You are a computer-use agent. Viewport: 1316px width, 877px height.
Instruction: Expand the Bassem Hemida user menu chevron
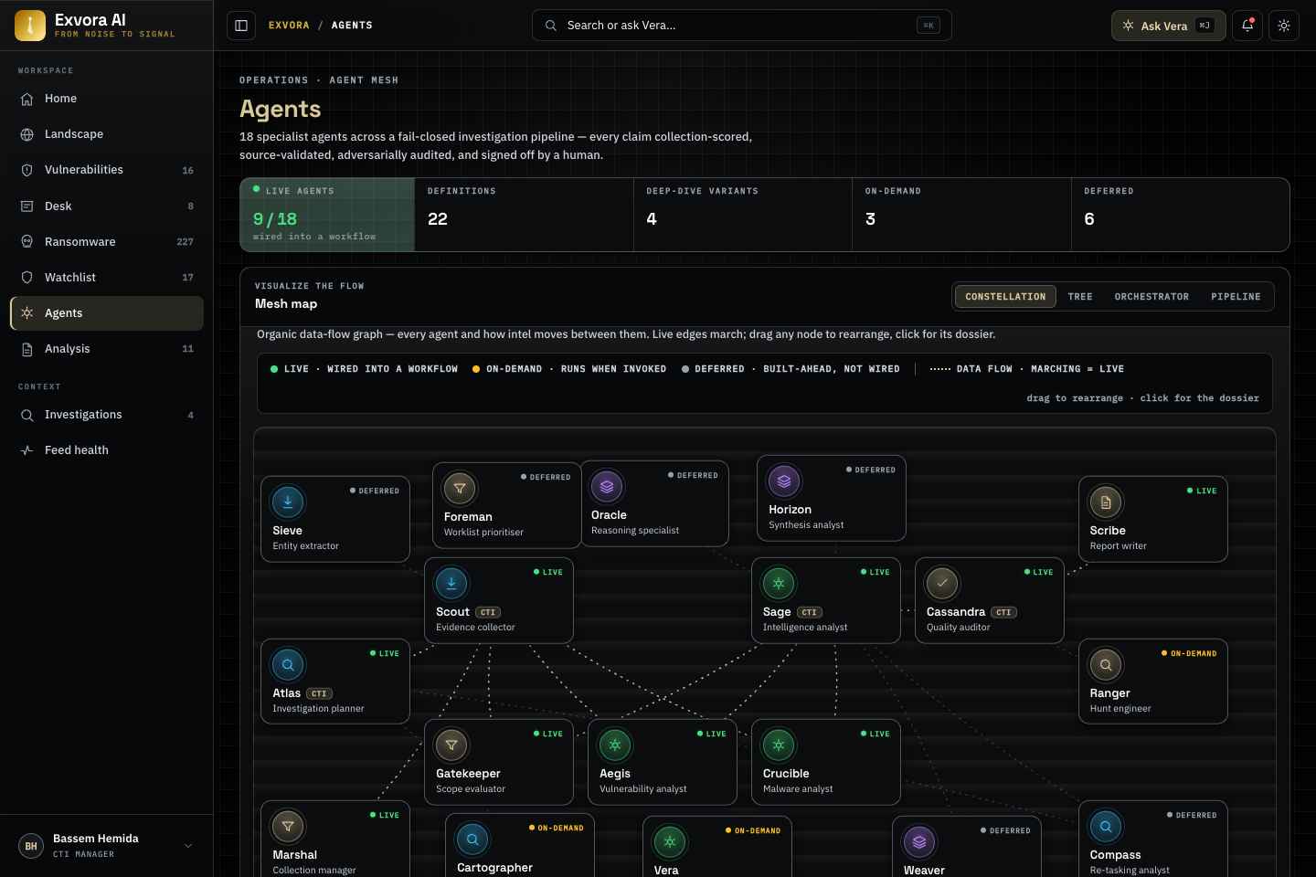[x=188, y=846]
